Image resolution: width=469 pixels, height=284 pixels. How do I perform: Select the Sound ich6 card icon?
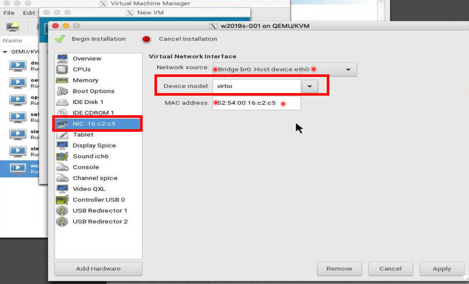pos(62,156)
